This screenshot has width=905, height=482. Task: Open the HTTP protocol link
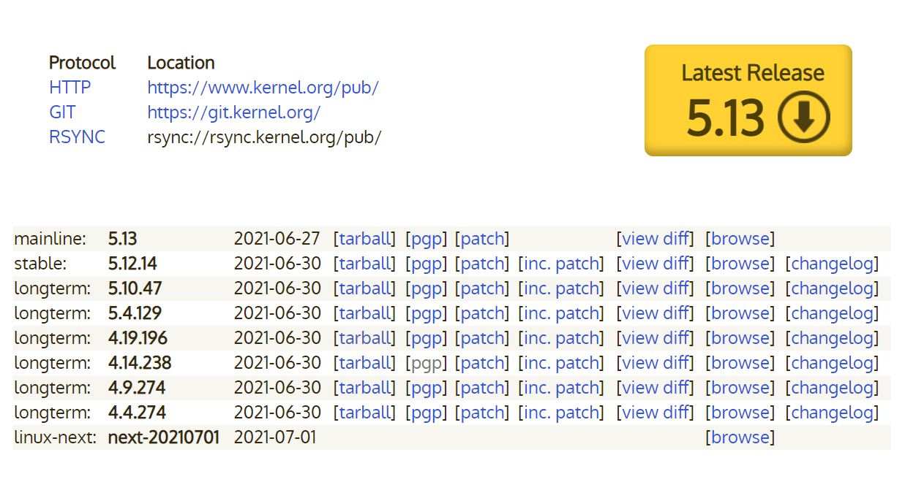pos(70,88)
